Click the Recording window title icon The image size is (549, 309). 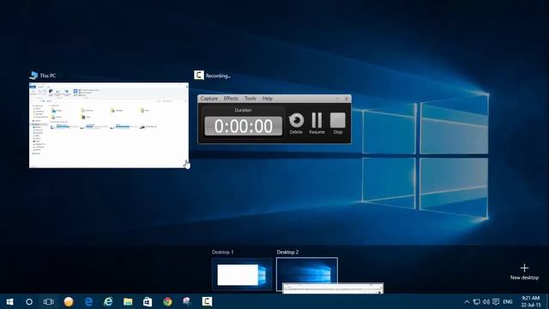point(199,75)
